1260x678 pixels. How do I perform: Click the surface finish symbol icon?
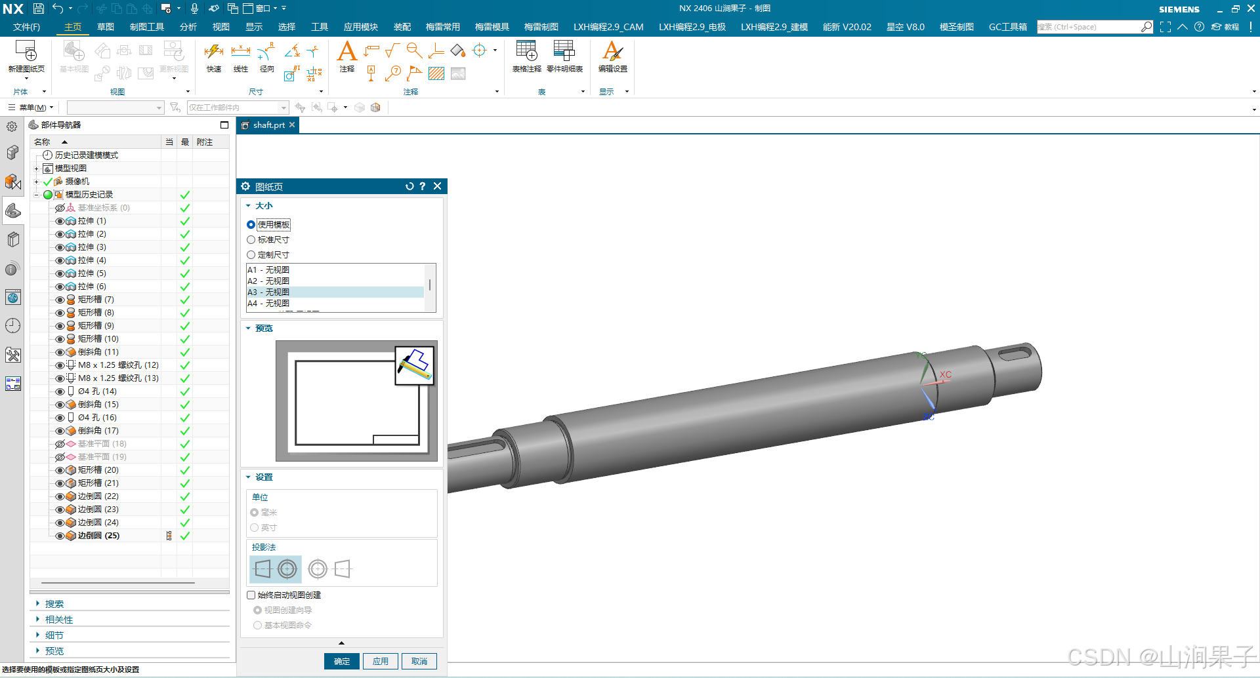pos(392,50)
